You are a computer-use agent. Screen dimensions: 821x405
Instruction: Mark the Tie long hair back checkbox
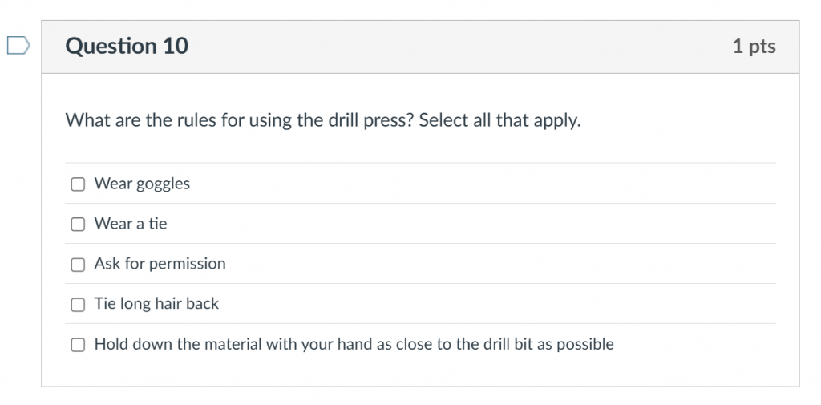[x=78, y=305]
